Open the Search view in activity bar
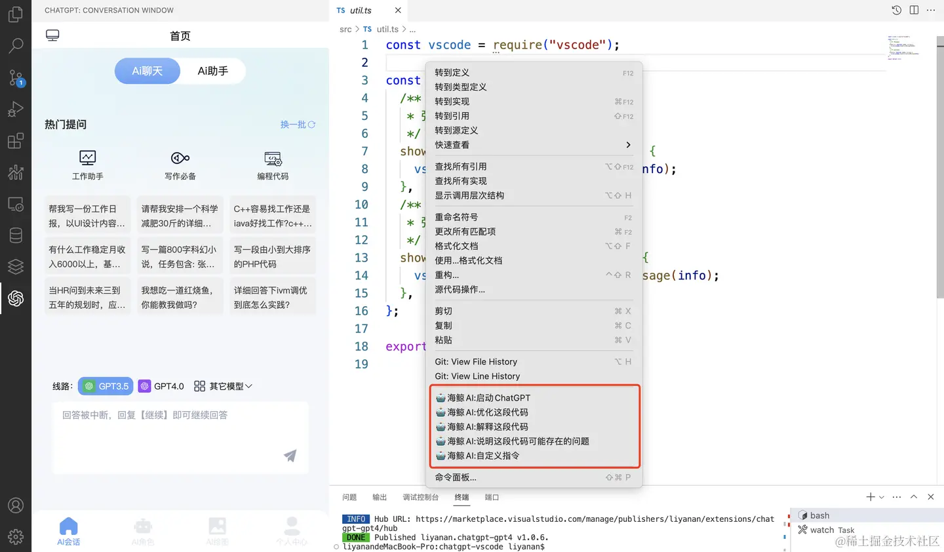Image resolution: width=944 pixels, height=552 pixels. [x=16, y=45]
